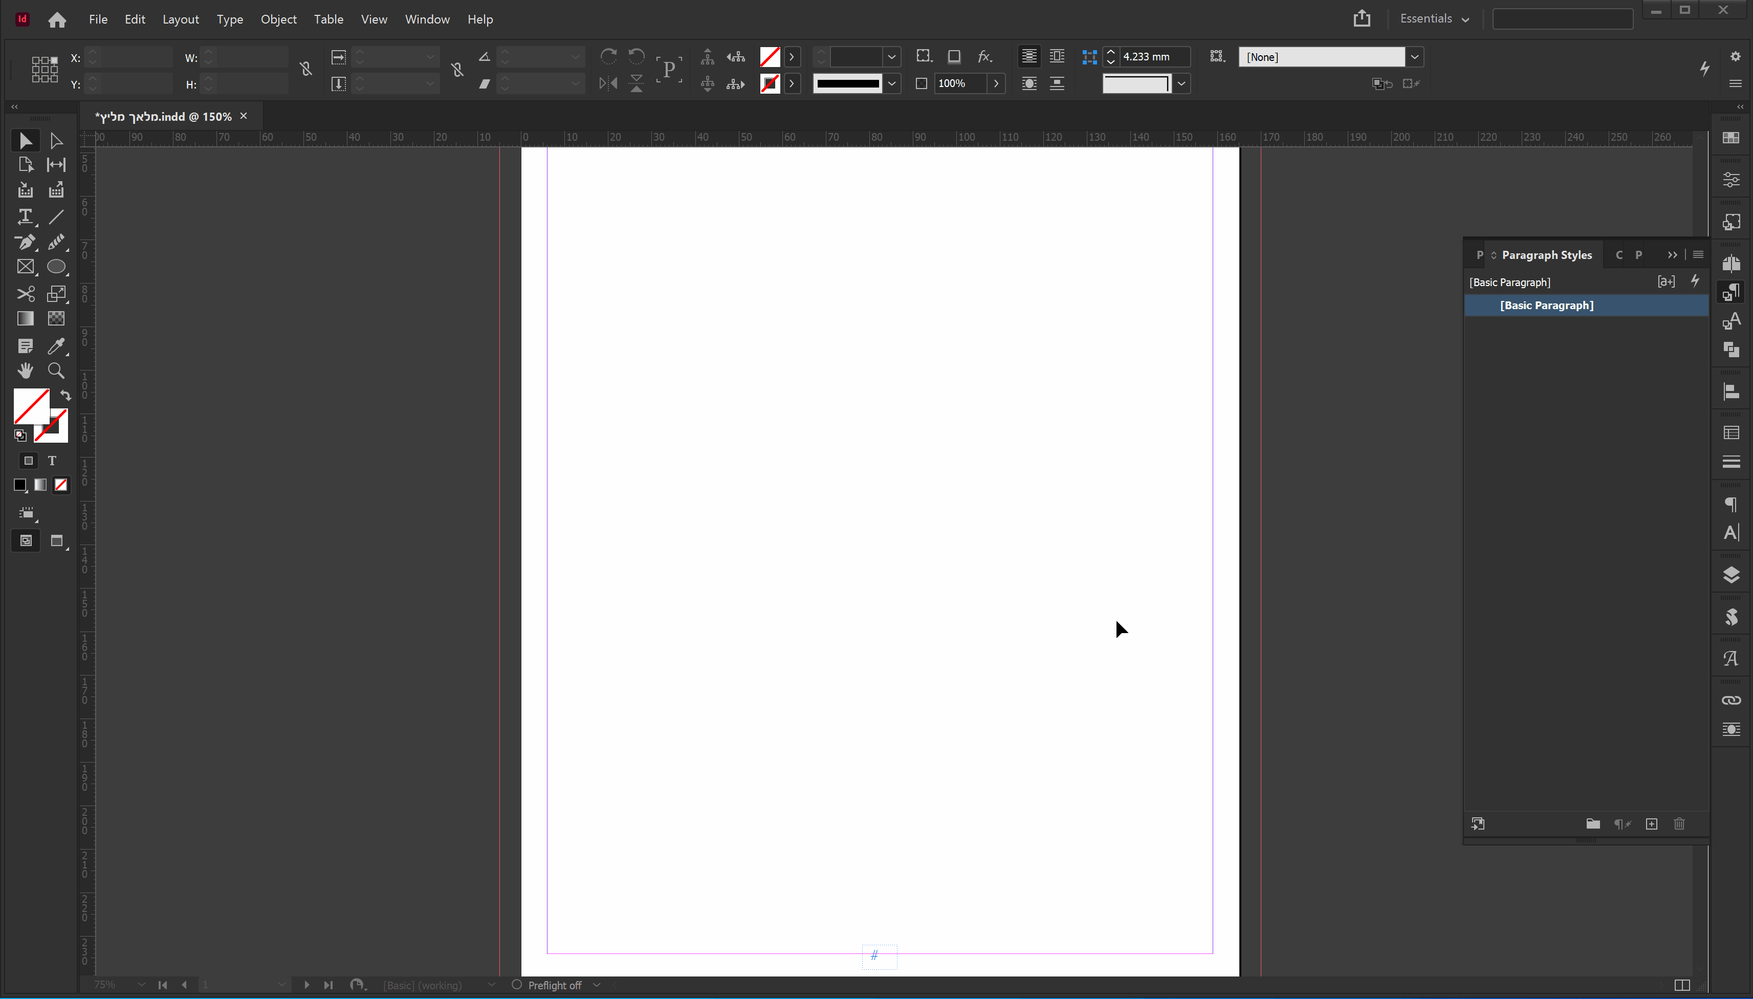Click the 4.233 mm value field
This screenshot has width=1753, height=999.
[x=1154, y=57]
